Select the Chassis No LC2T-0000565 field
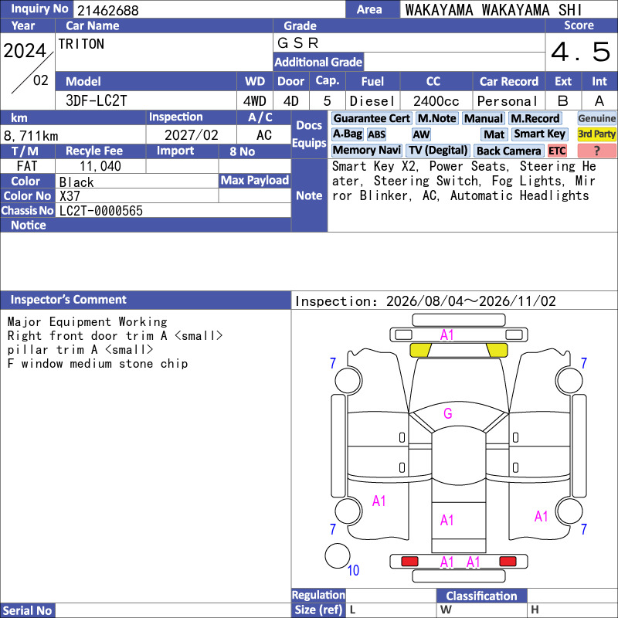 coord(173,210)
